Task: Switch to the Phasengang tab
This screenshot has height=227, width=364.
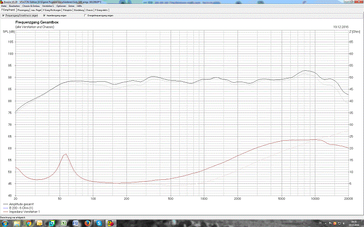Action: click(23, 10)
